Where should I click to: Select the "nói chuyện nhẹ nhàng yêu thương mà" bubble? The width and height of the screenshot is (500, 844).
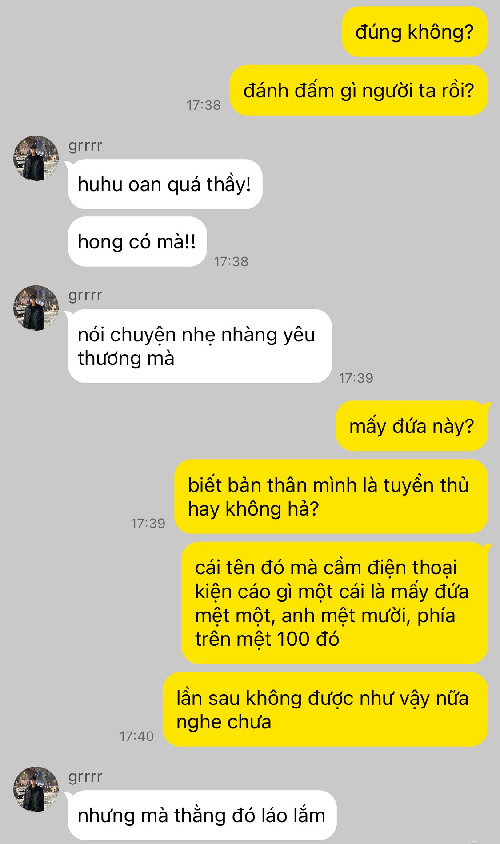click(x=200, y=346)
